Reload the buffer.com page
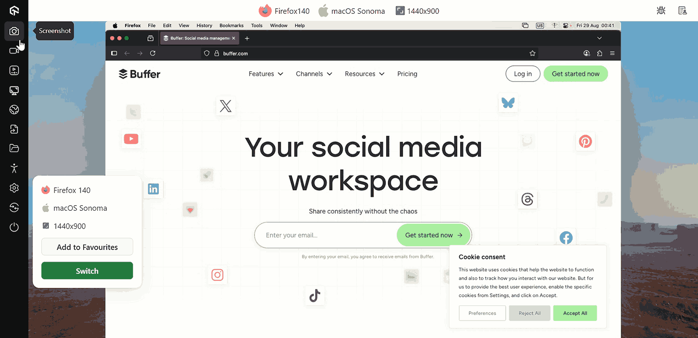The width and height of the screenshot is (698, 338). (153, 53)
